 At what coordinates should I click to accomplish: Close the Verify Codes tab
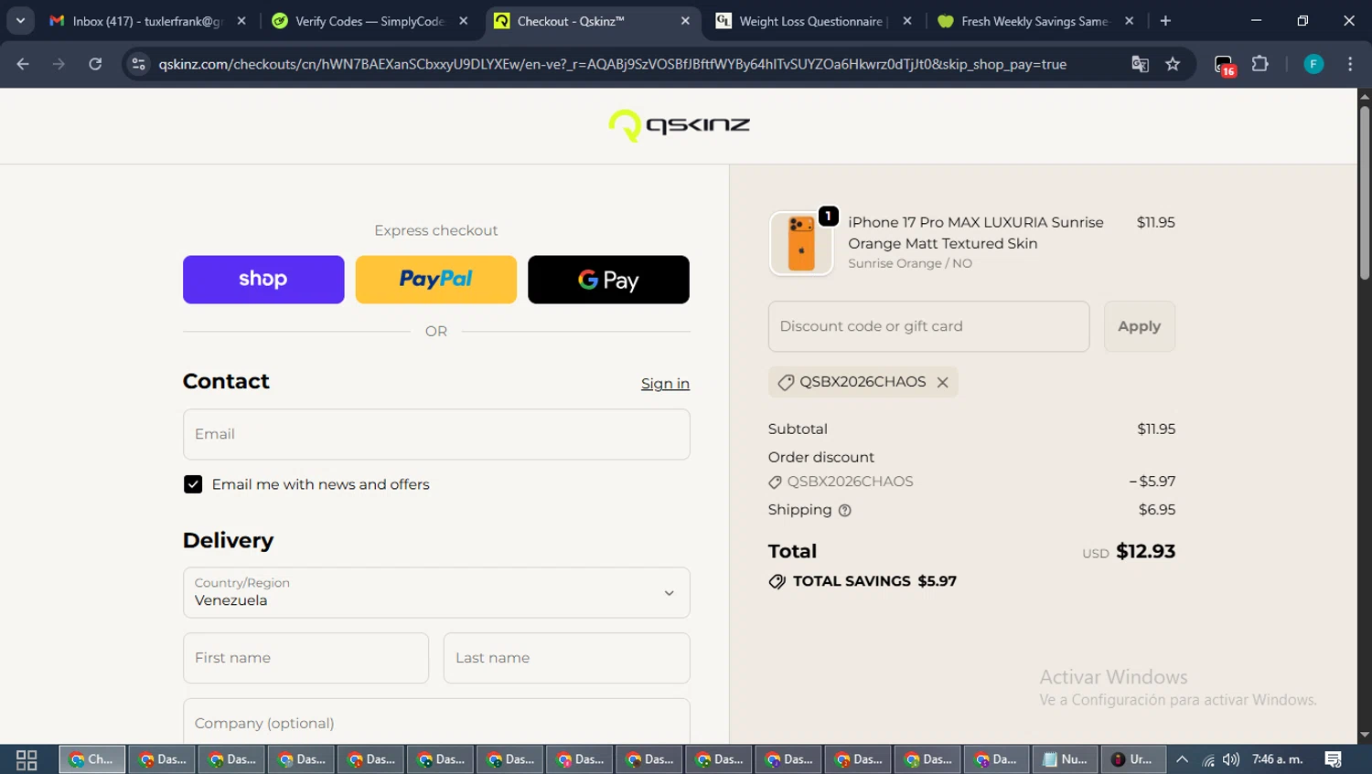pyautogui.click(x=464, y=21)
